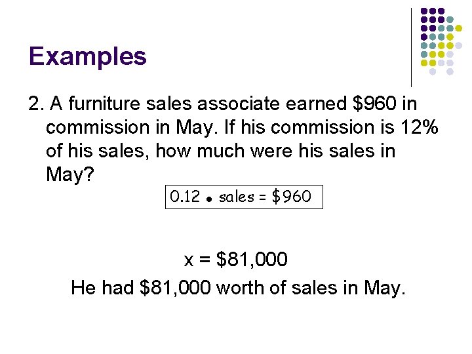Click the 0.12 inside the equation box

(x=185, y=197)
